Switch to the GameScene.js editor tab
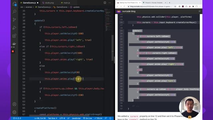Image resolution: width=213 pixels, height=120 pixels. click(x=29, y=3)
